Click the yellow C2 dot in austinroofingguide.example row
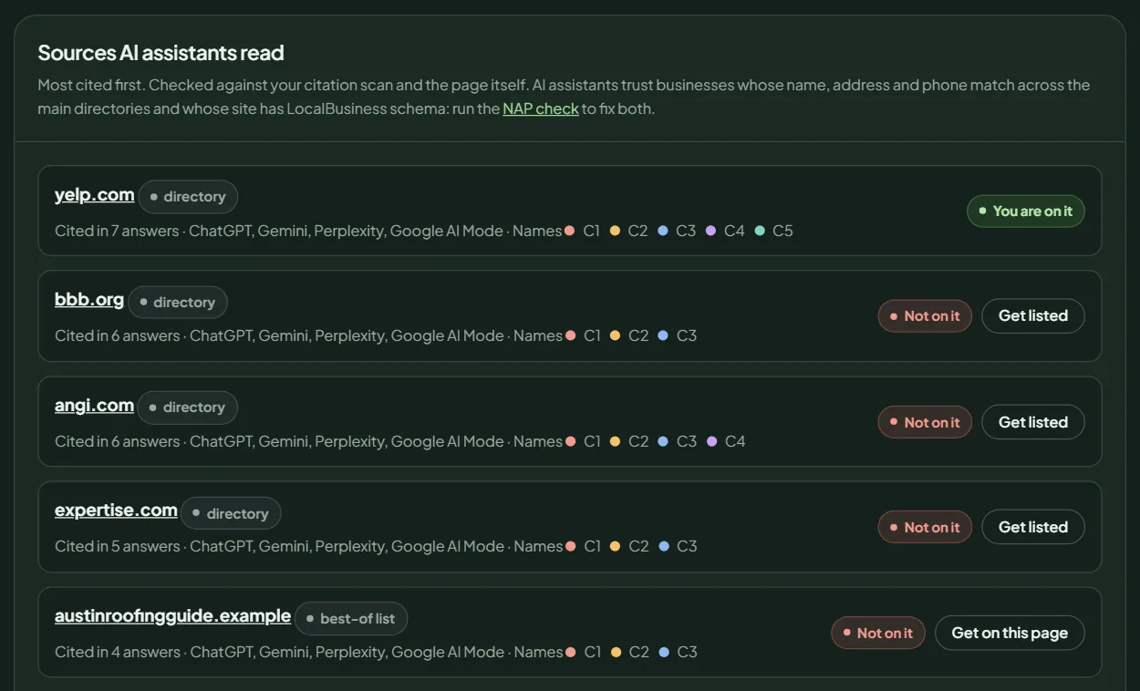 [x=616, y=652]
